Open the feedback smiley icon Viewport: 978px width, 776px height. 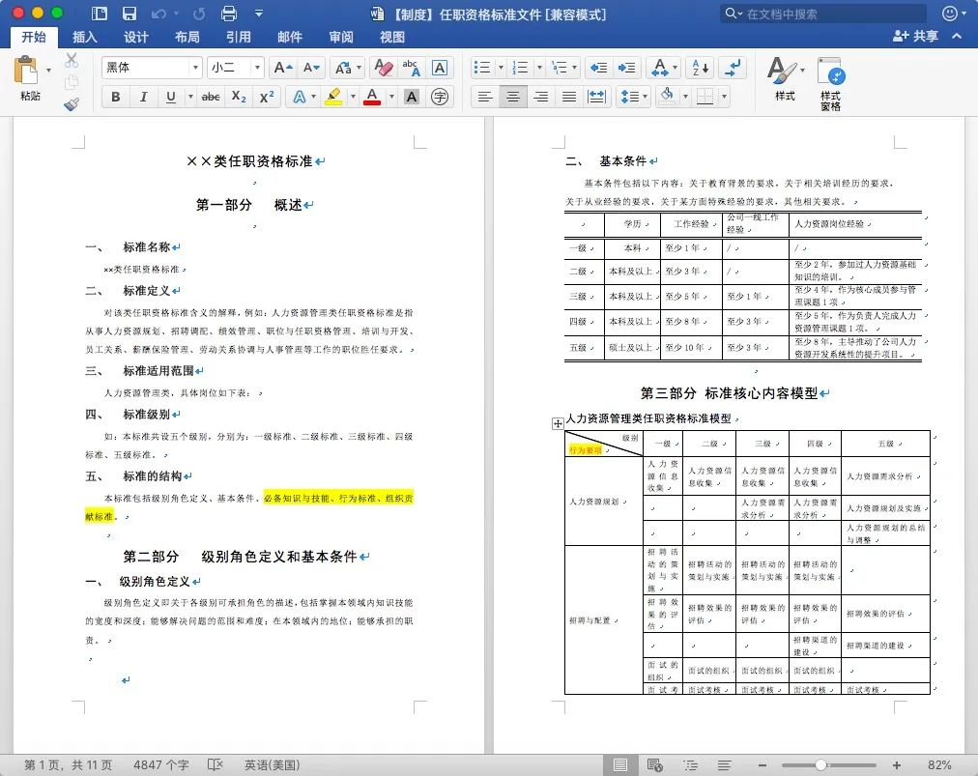click(950, 14)
